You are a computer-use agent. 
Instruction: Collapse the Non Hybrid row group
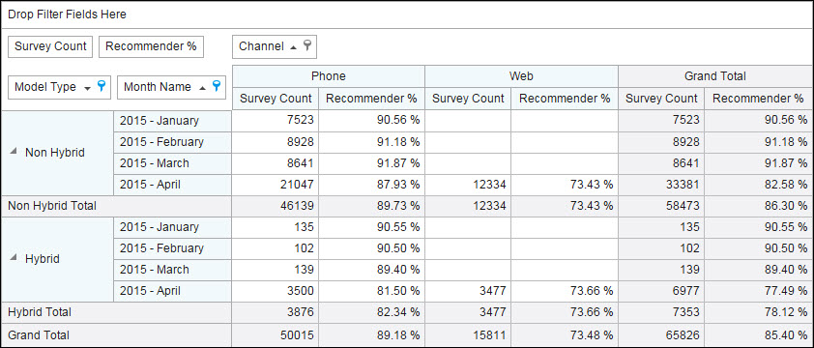point(14,151)
